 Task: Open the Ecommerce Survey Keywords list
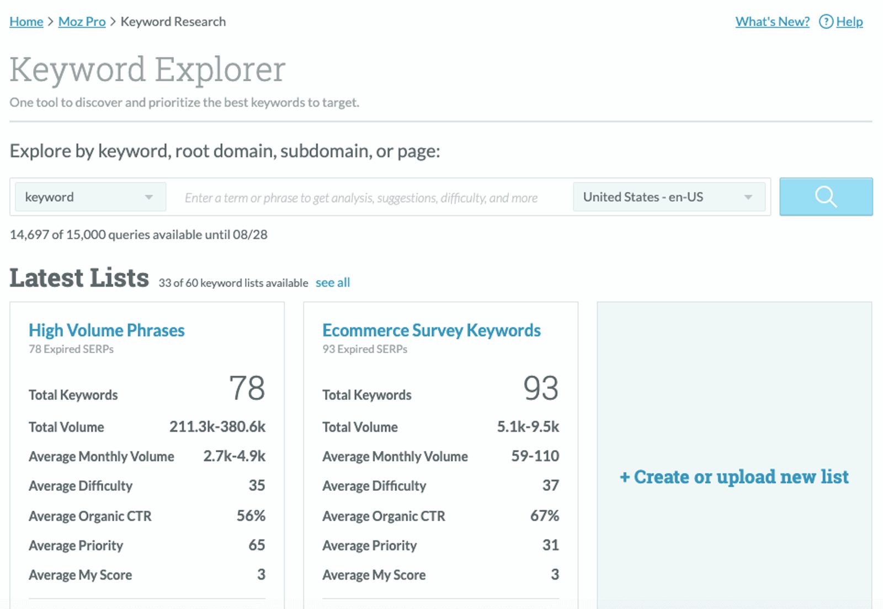(432, 330)
